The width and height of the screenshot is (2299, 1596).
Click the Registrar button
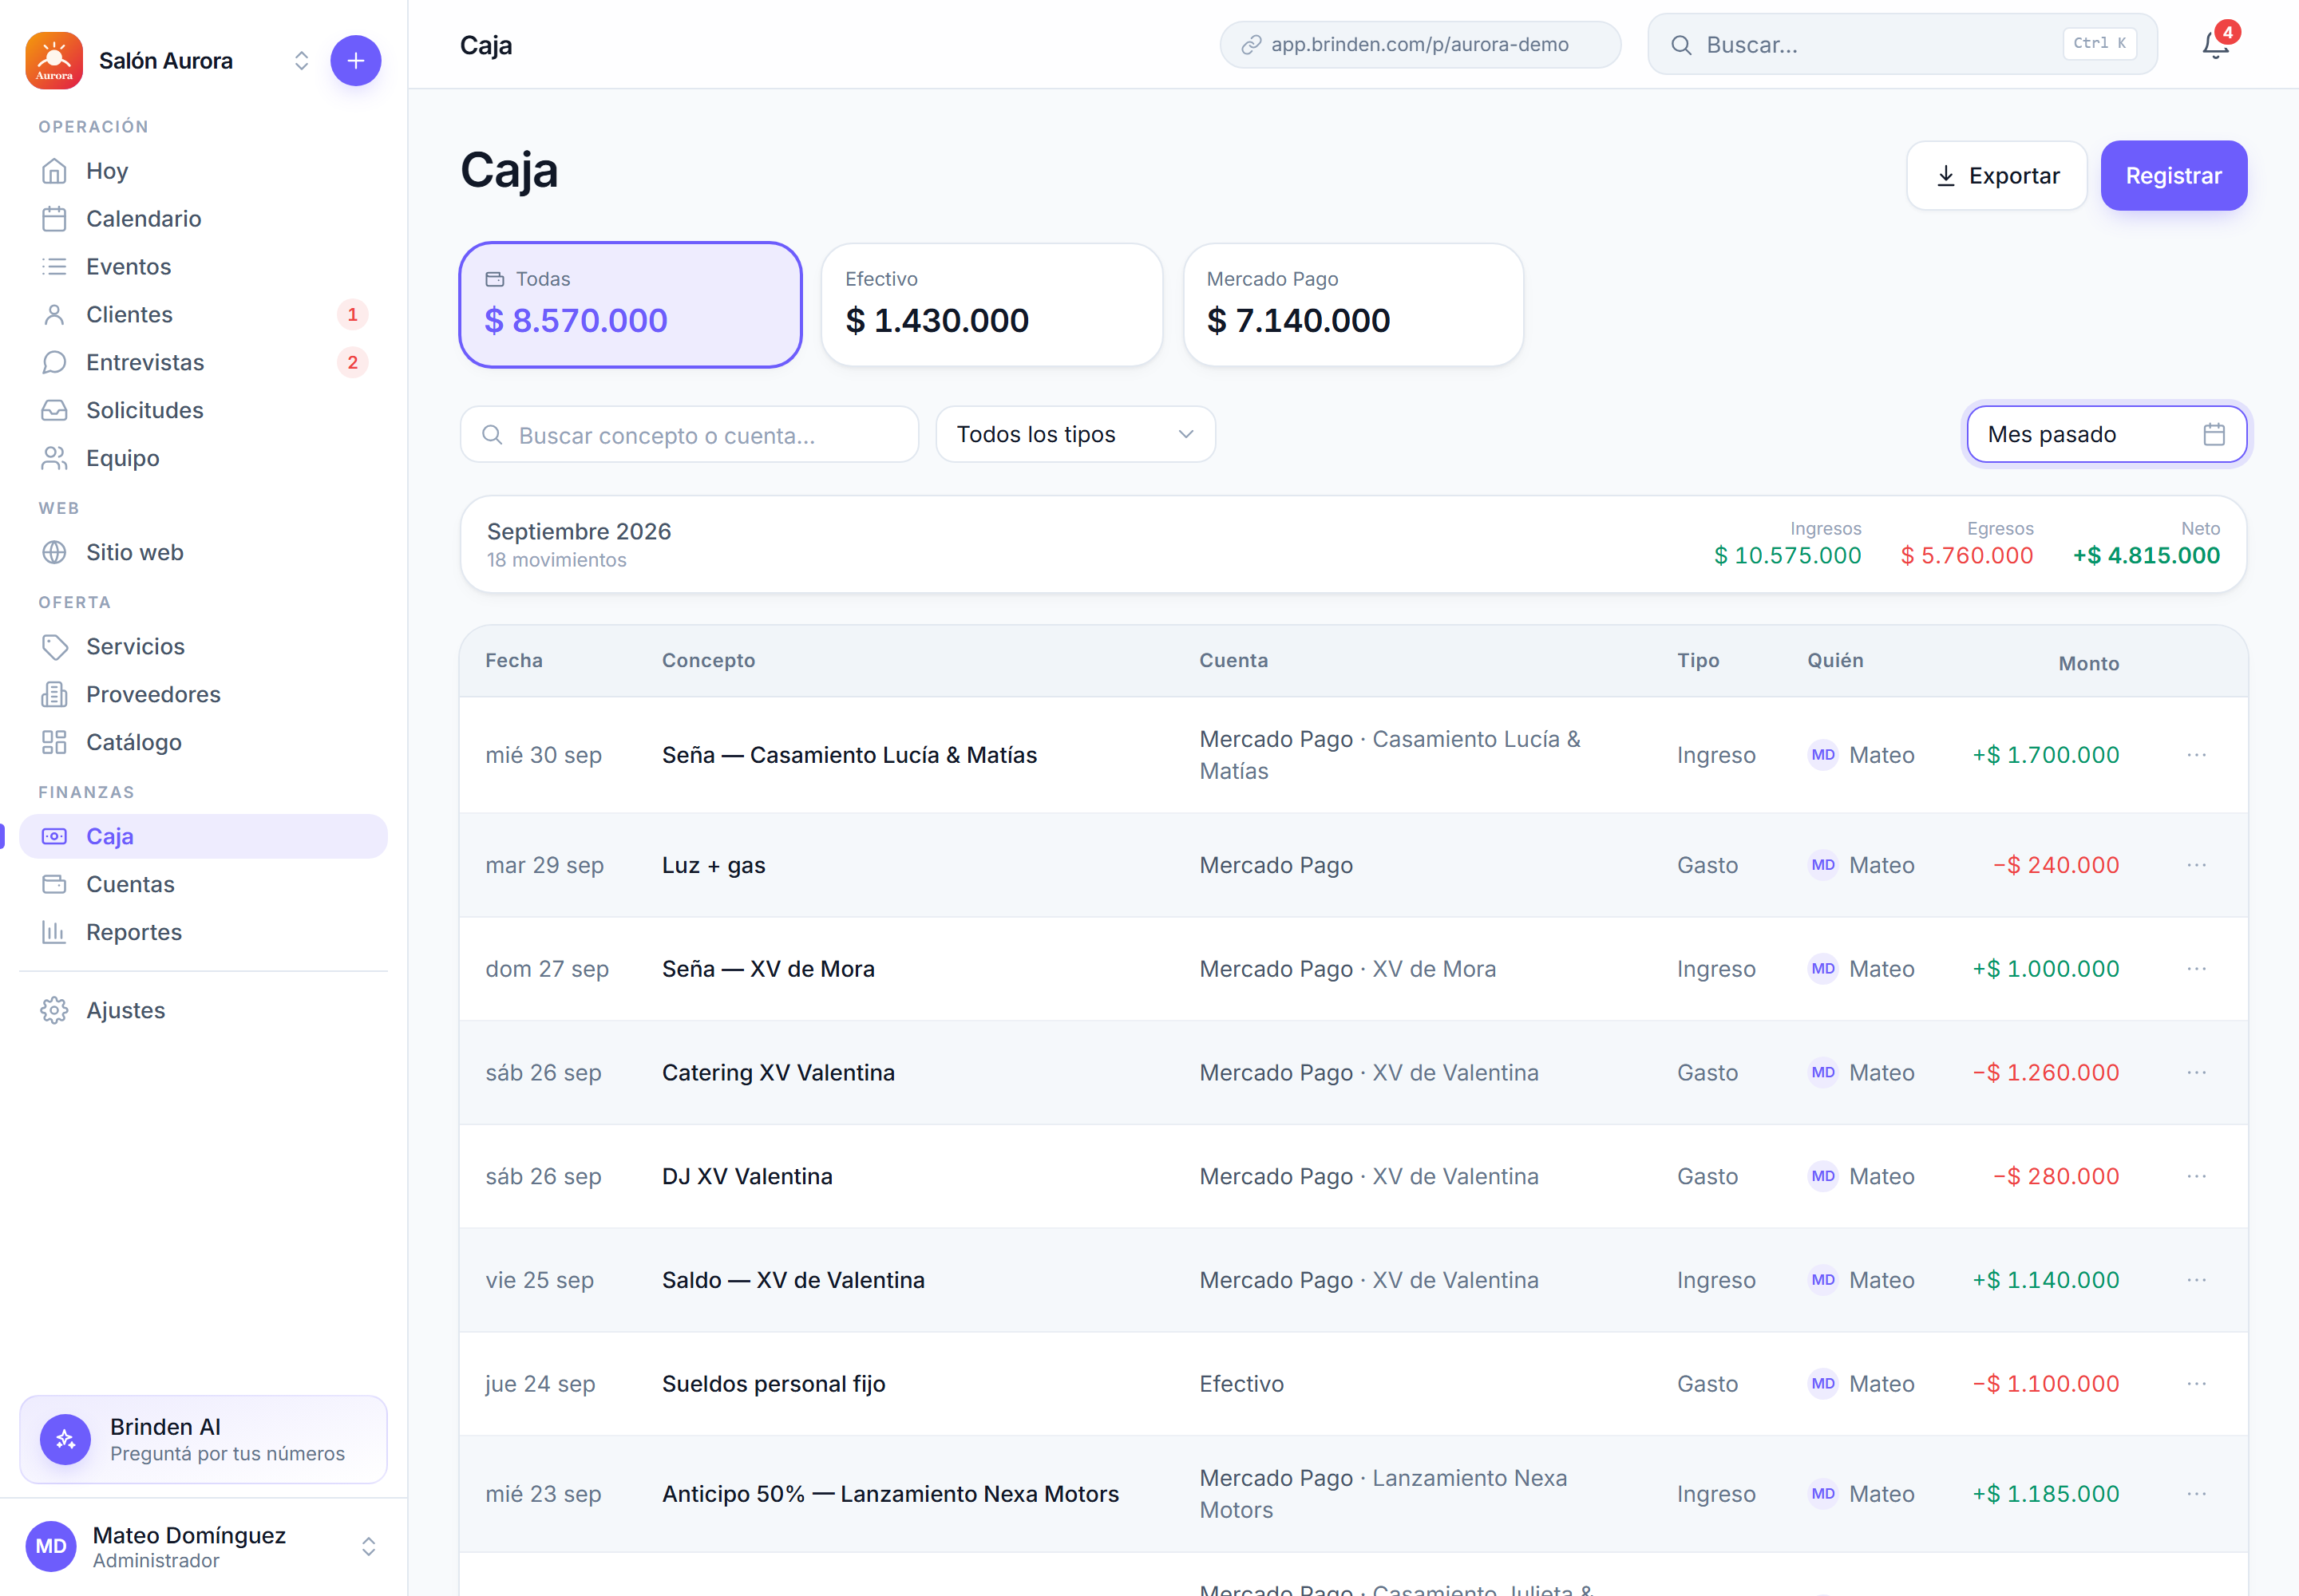click(2173, 176)
